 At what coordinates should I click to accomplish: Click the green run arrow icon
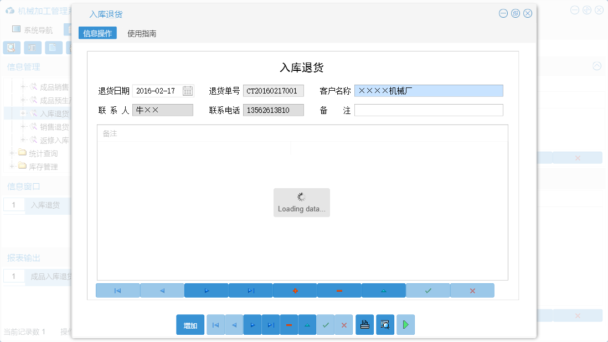(405, 325)
